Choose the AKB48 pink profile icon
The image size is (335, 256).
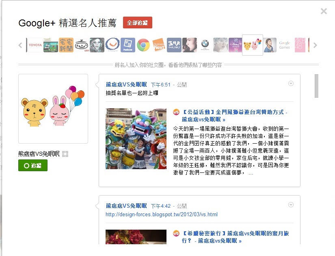[300, 45]
